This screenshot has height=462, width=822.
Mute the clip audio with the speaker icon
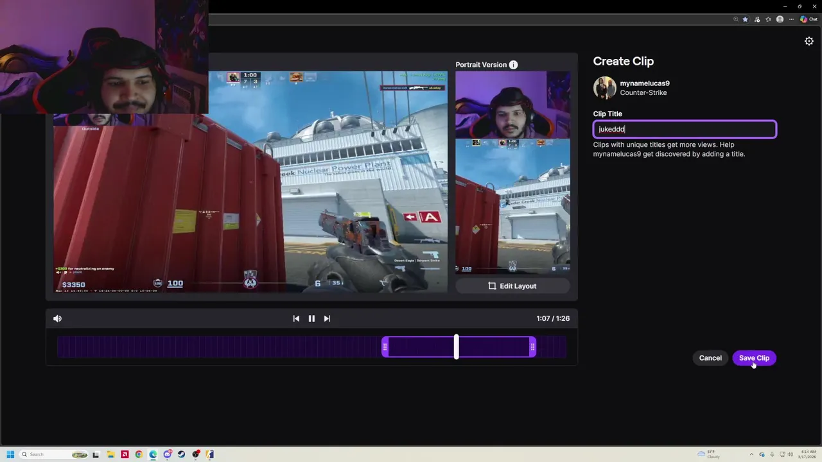pos(57,318)
